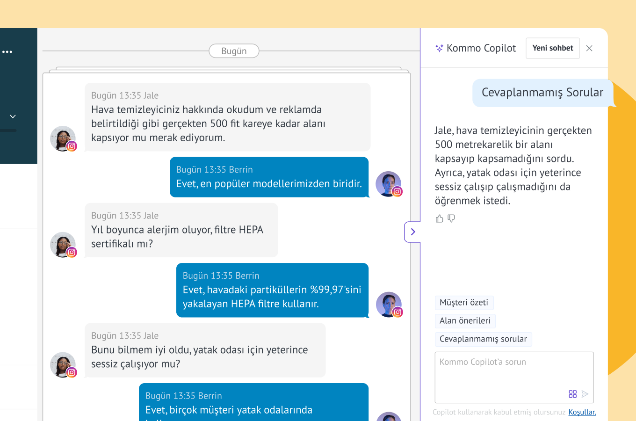Viewport: 636px width, 421px height.
Task: Click the thumbs up feedback icon
Action: (x=439, y=218)
